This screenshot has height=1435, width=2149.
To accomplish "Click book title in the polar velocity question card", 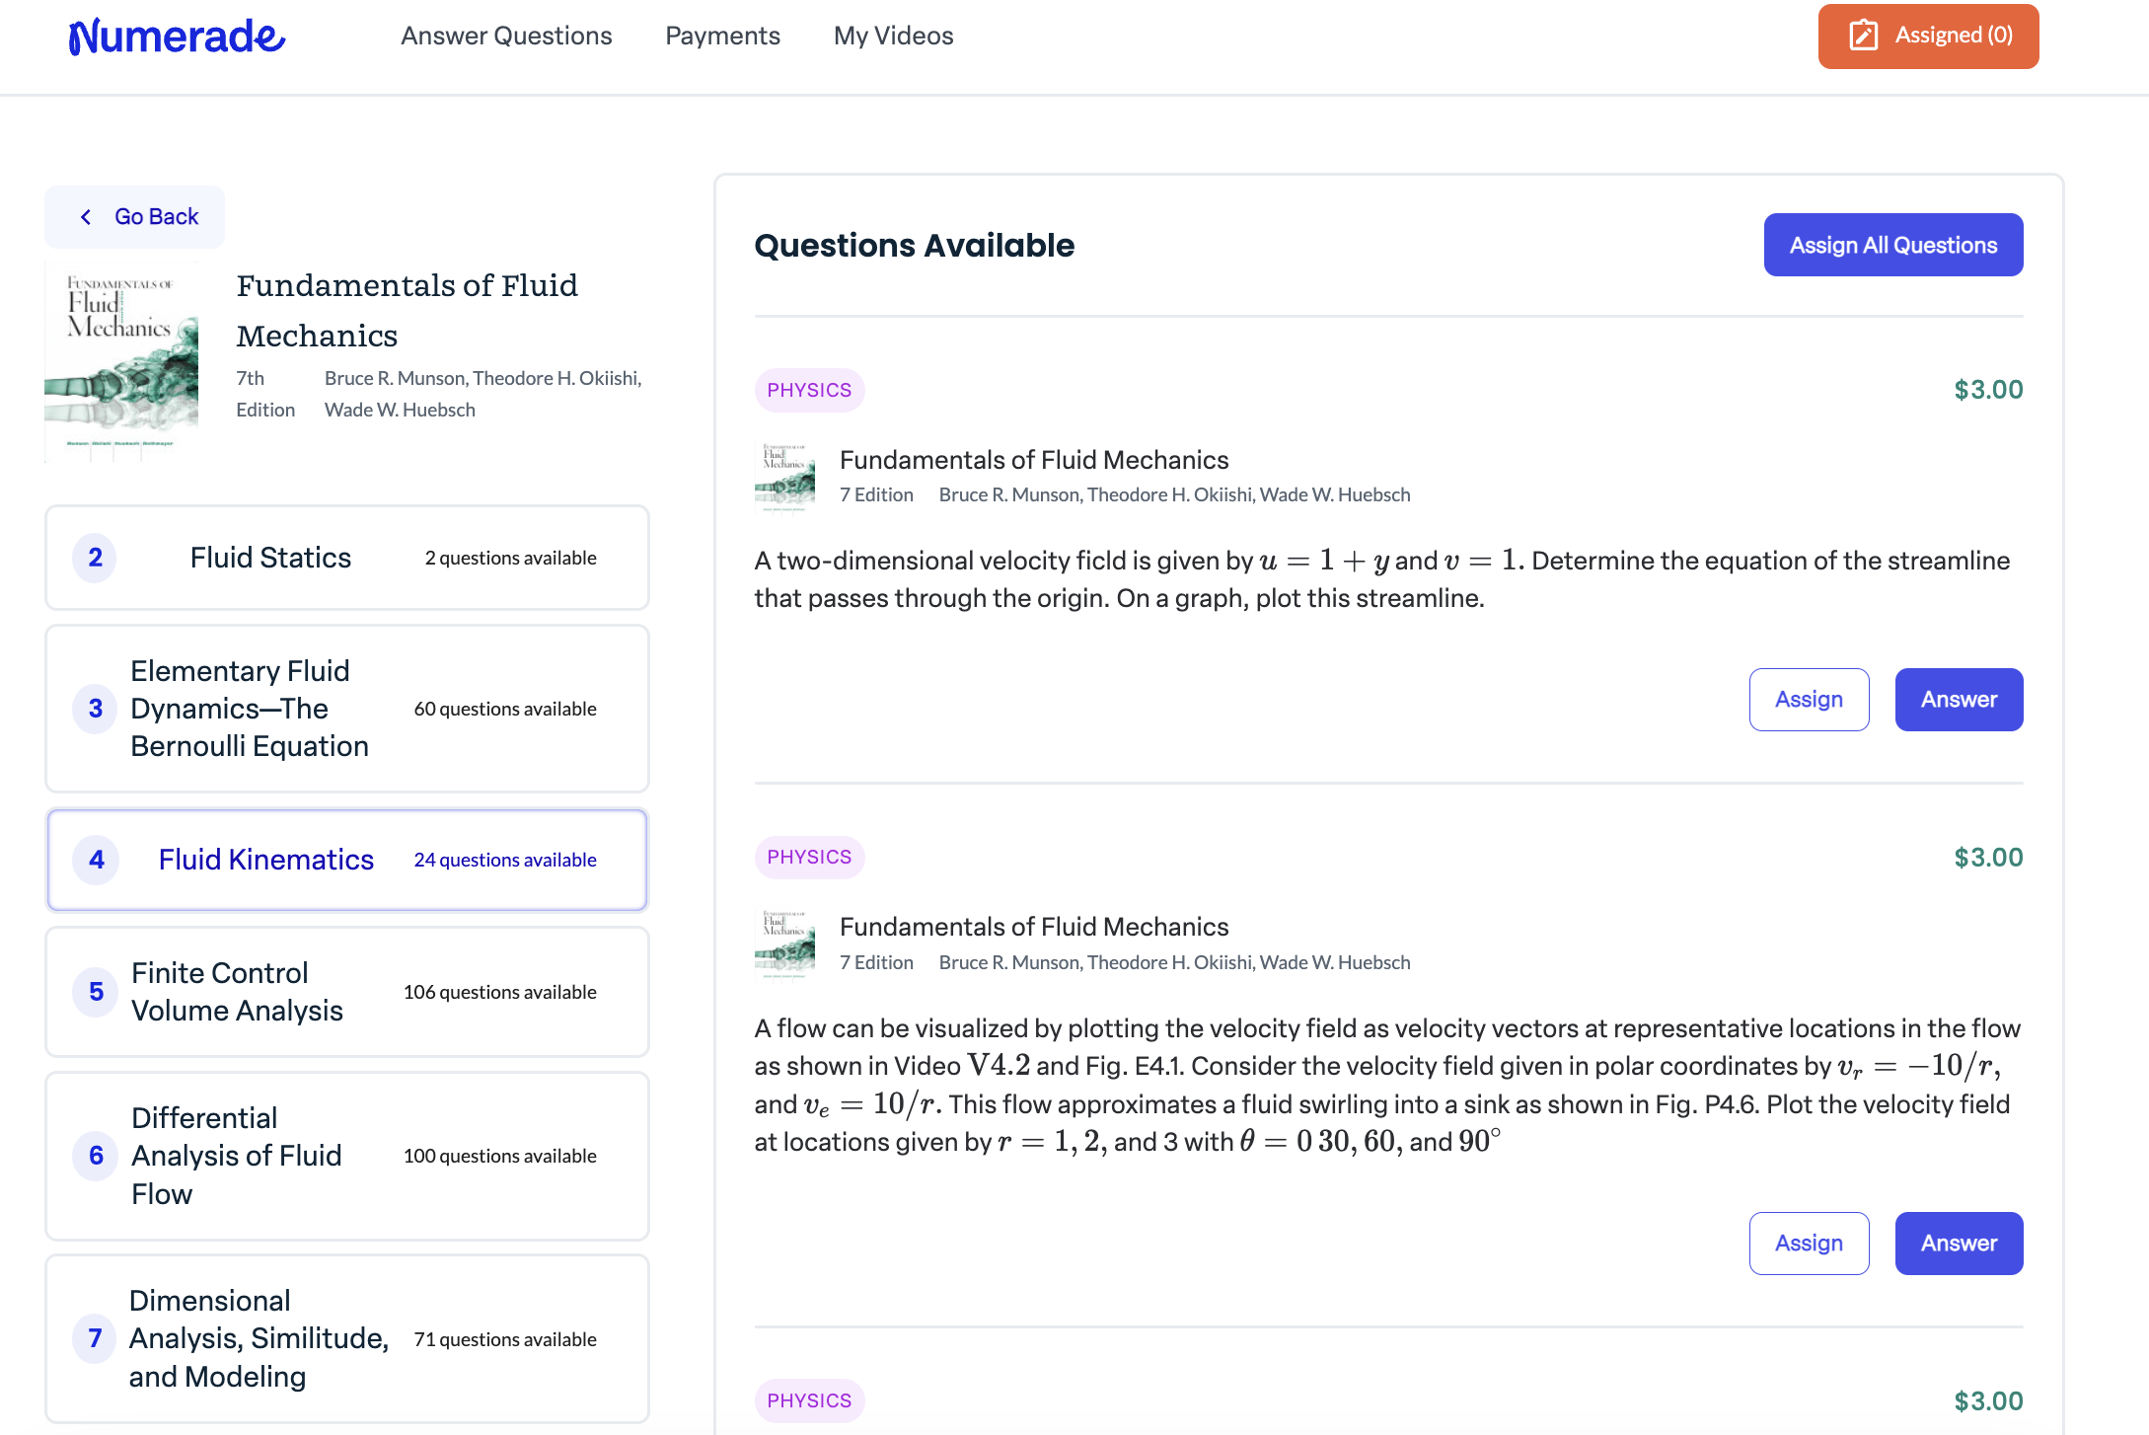I will pyautogui.click(x=1034, y=927).
